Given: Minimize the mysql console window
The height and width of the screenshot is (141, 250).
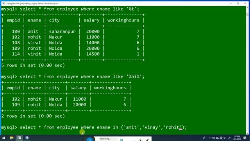Looking at the screenshot, I should click(x=231, y=4).
